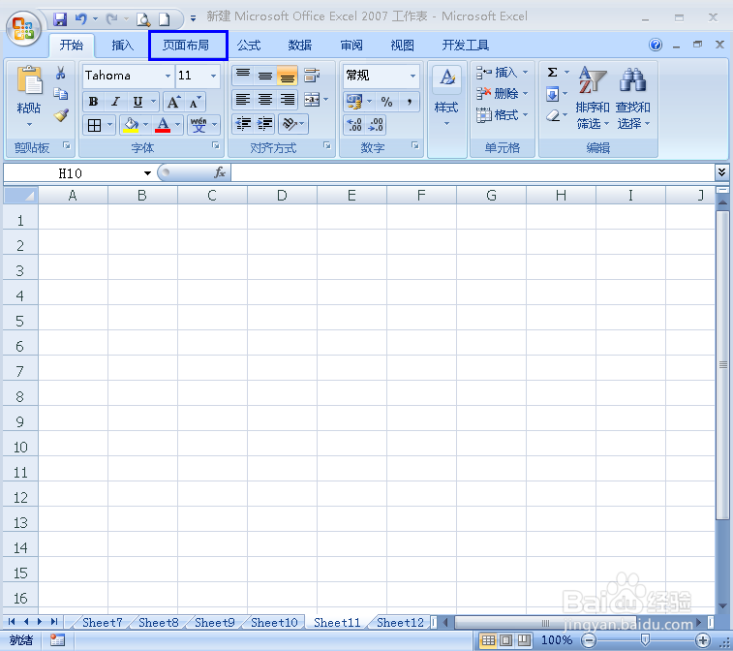Screen dimensions: 733x651
Task: Set bottom vertical alignment
Action: coord(287,76)
